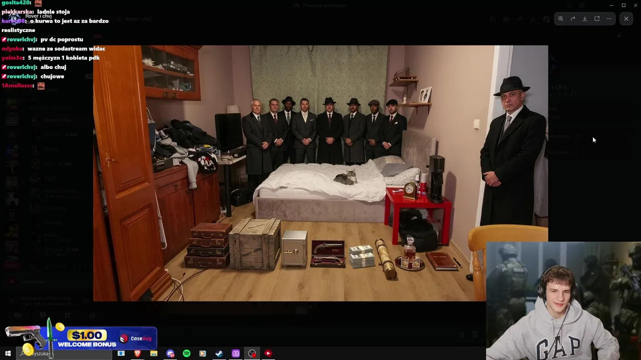
Task: Open the red play-button taskbar app
Action: 268,353
